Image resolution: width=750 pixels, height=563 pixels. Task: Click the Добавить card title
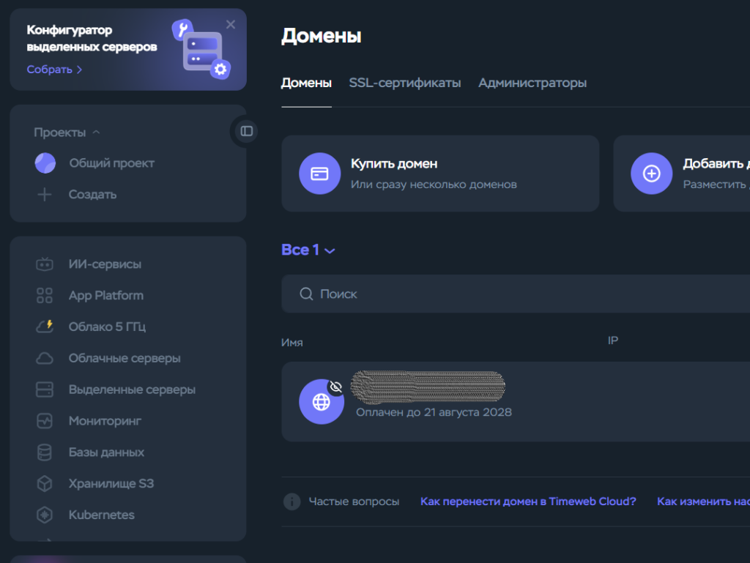pos(716,163)
